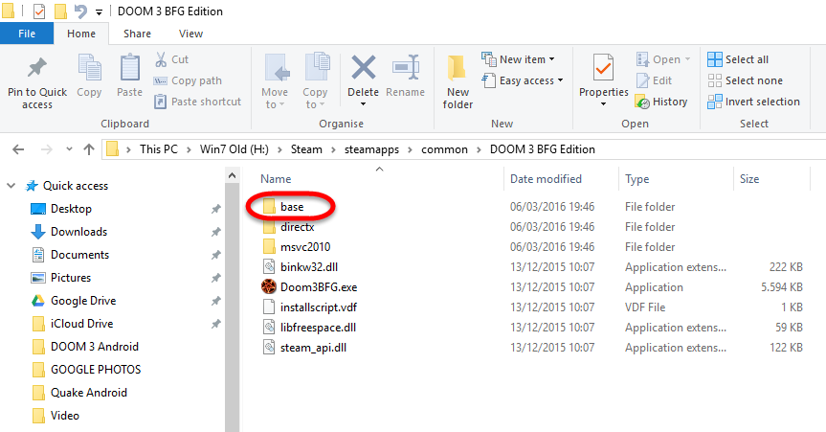Select the installscript.vdf file
Image resolution: width=826 pixels, height=432 pixels.
(309, 307)
